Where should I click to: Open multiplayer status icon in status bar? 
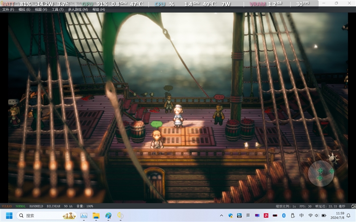click(x=353, y=206)
